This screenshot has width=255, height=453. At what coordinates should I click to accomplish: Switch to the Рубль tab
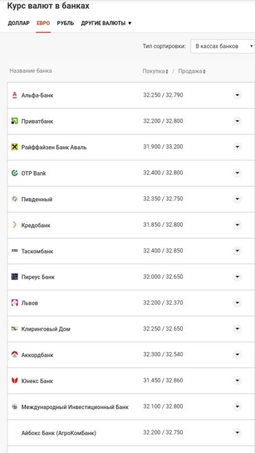(65, 23)
